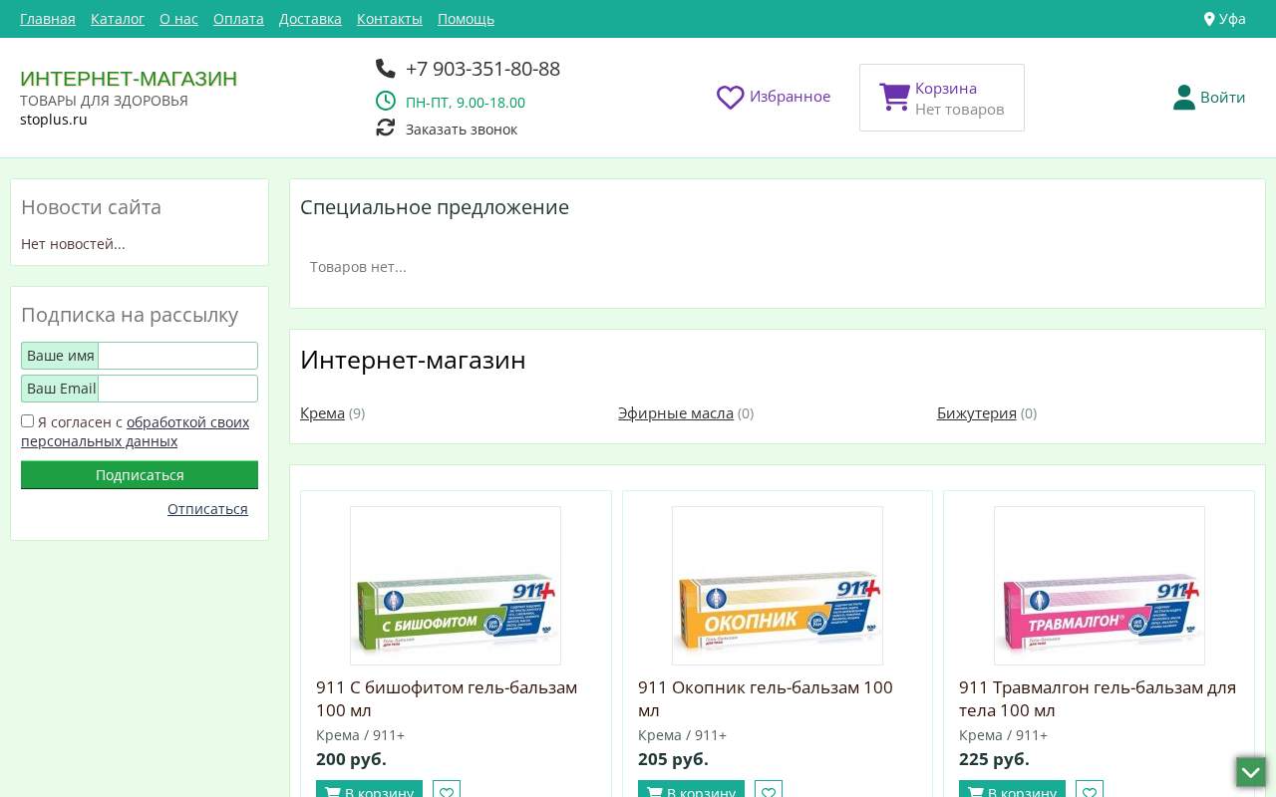The width and height of the screenshot is (1276, 797).
Task: Click Заказать звонок link
Action: [461, 130]
